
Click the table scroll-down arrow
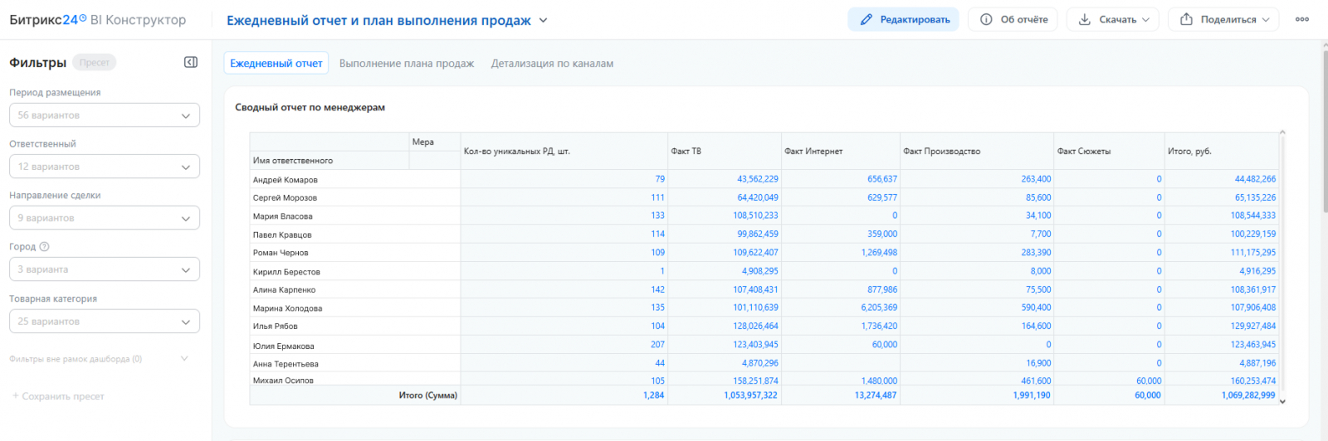(x=1282, y=401)
